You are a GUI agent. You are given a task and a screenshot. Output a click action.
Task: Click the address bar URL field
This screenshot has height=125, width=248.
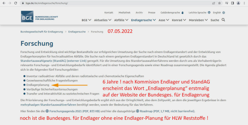pyautogui.click(x=110, y=3)
